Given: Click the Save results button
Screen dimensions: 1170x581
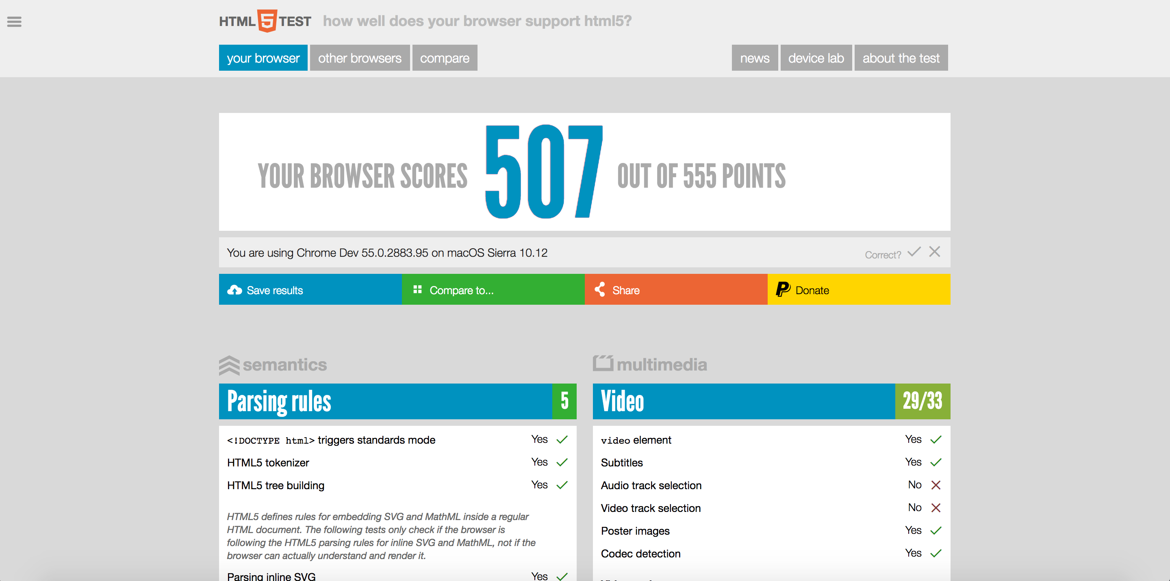Looking at the screenshot, I should [310, 289].
